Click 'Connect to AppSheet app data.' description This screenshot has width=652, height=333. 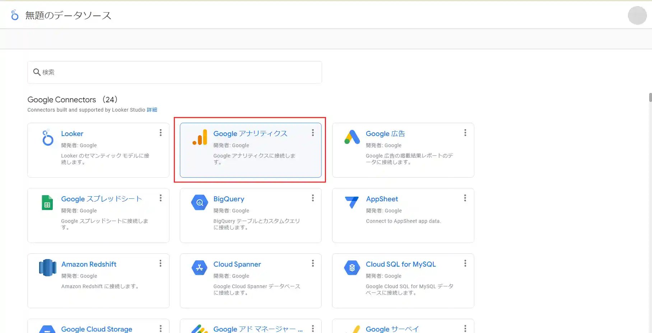(x=403, y=221)
